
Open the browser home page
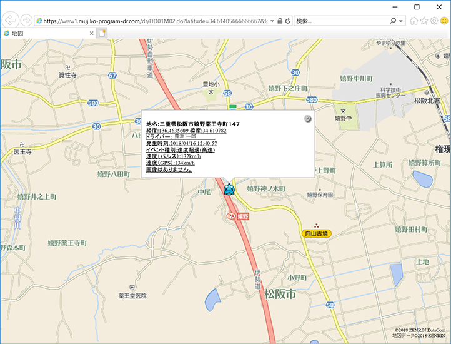414,21
